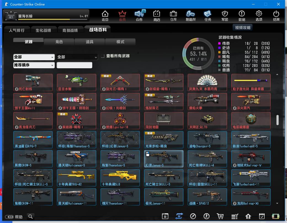Image resolution: width=287 pixels, height=223 pixels.
Task: Click the 结束 power icon
Action: [276, 15]
